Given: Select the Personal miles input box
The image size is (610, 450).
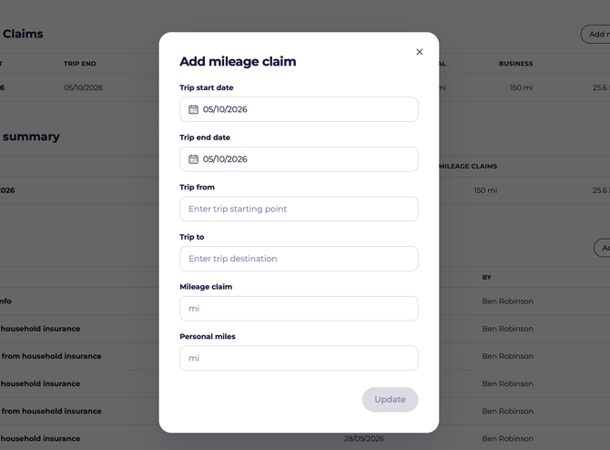Looking at the screenshot, I should (299, 358).
